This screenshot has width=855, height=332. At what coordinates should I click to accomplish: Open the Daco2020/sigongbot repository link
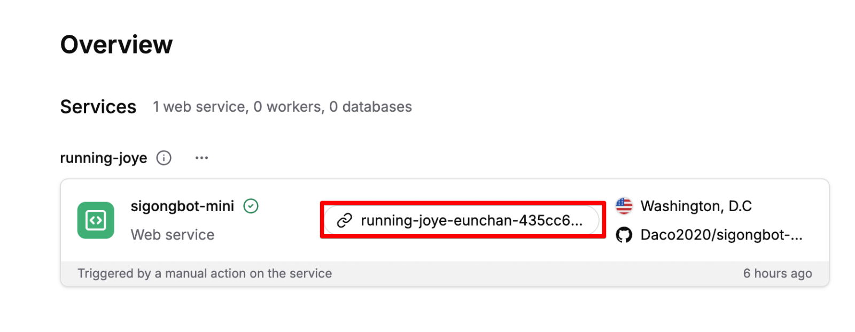tap(721, 235)
